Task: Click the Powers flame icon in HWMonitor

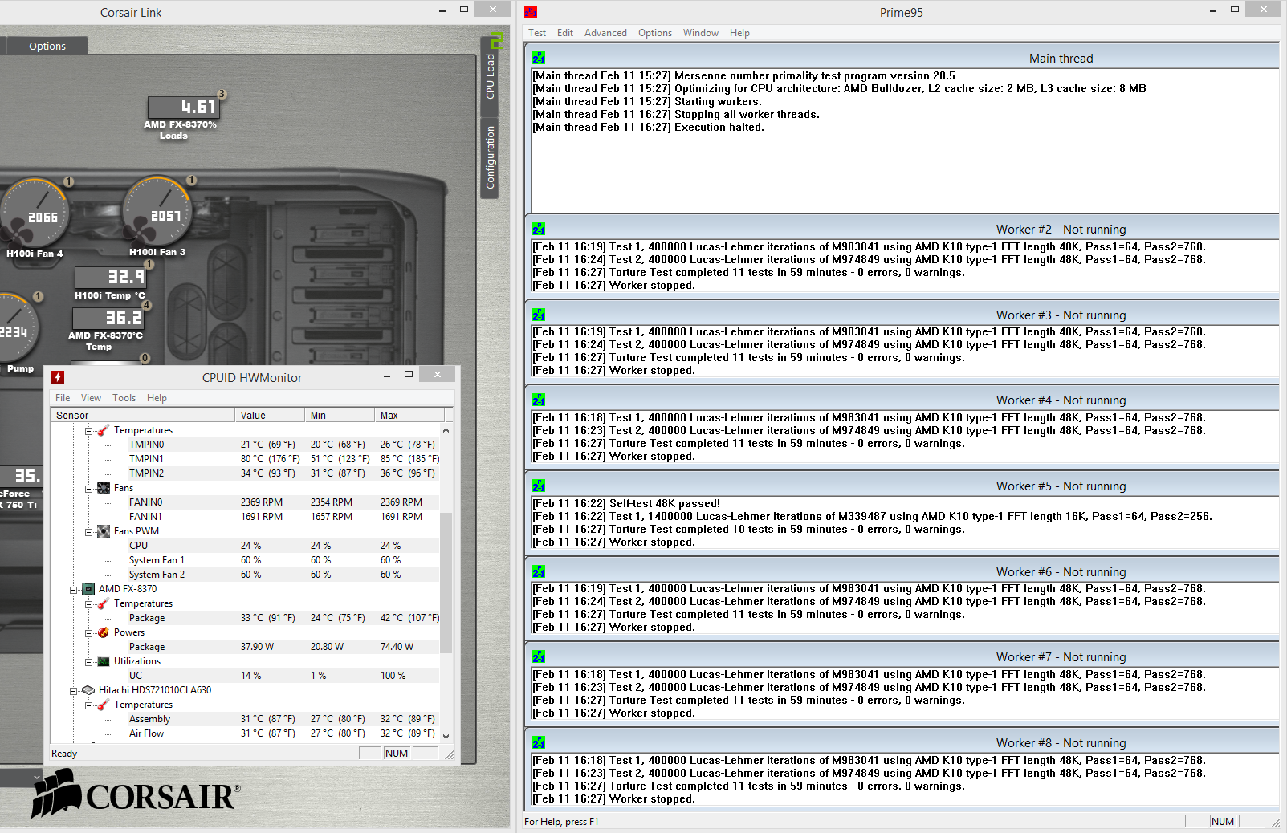Action: (x=104, y=632)
